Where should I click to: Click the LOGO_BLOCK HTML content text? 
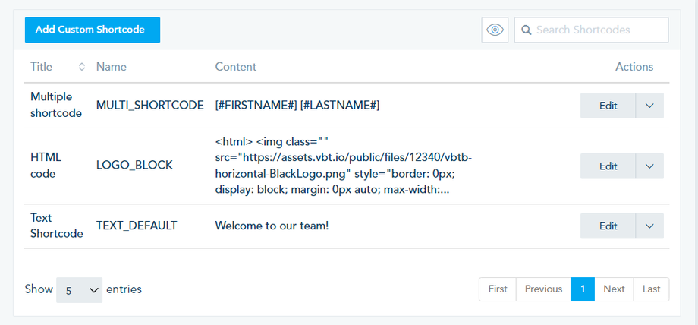click(x=345, y=166)
